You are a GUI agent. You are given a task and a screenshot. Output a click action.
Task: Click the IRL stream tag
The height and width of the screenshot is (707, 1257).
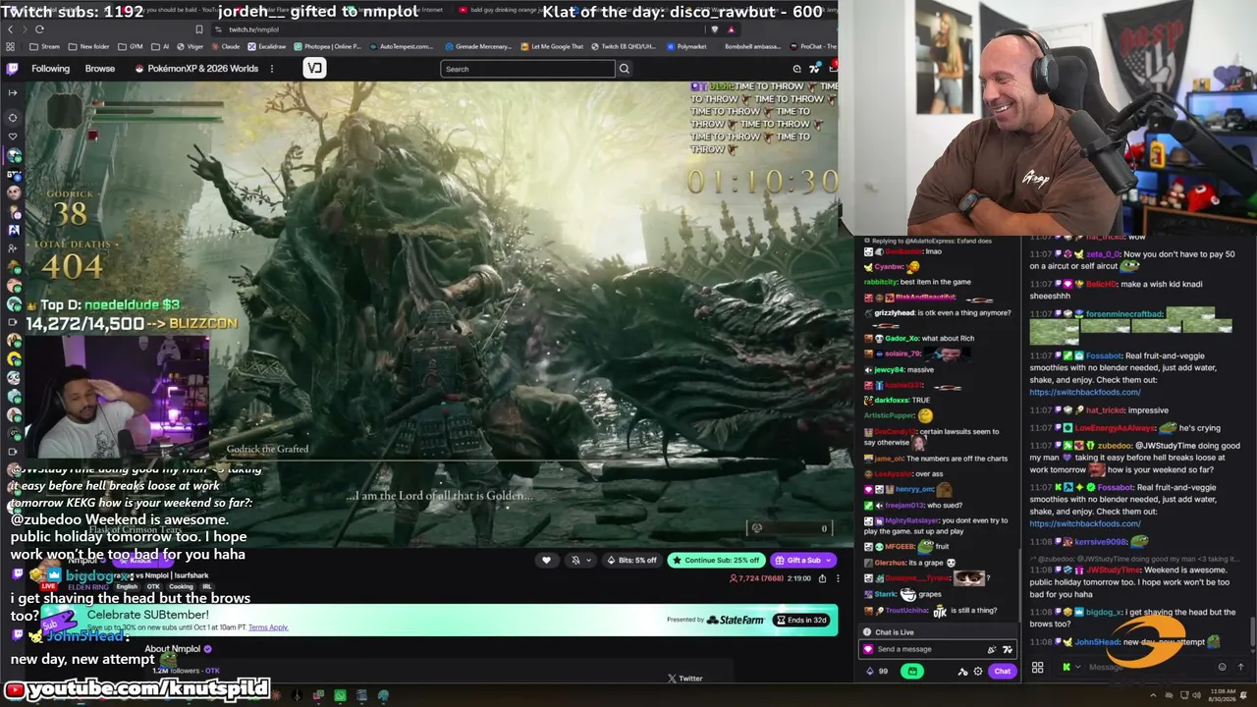(206, 587)
